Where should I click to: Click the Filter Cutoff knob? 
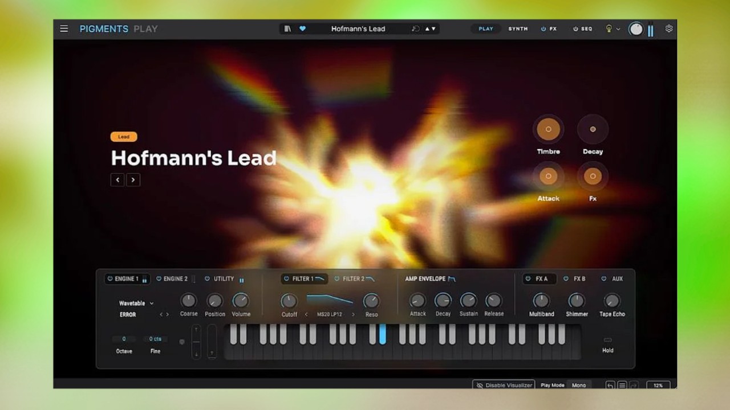coord(289,301)
